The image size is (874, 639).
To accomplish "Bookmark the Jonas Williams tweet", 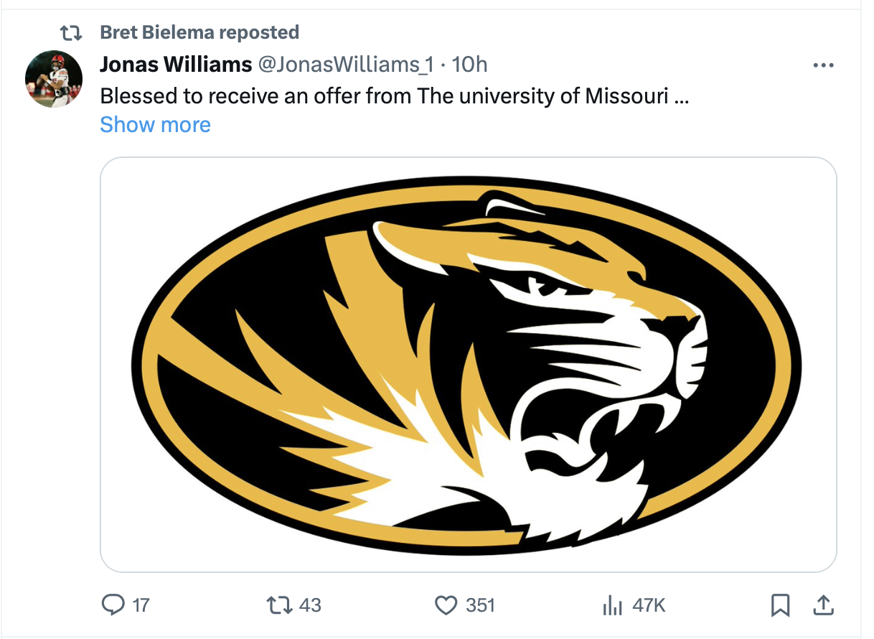I will click(x=779, y=605).
